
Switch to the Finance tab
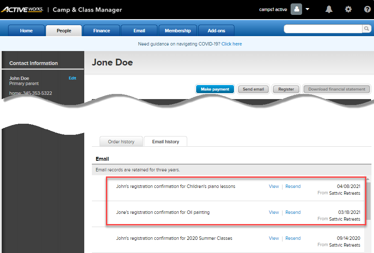point(102,31)
